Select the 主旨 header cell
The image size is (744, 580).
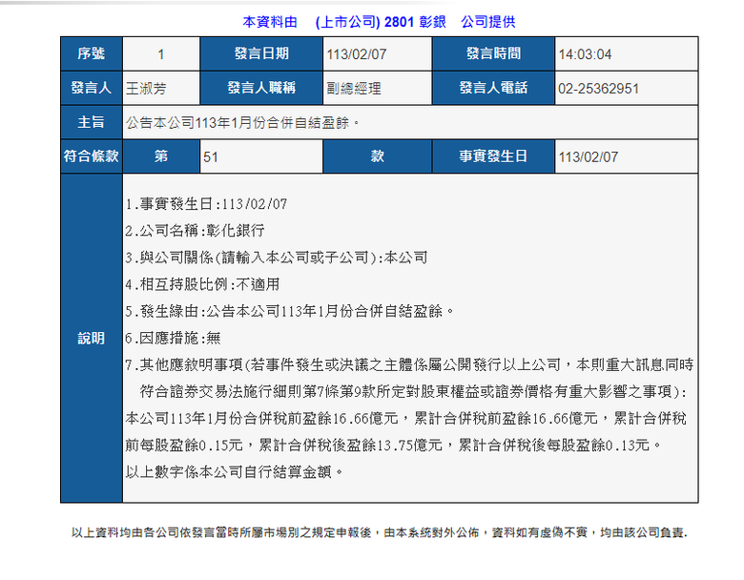(x=92, y=122)
